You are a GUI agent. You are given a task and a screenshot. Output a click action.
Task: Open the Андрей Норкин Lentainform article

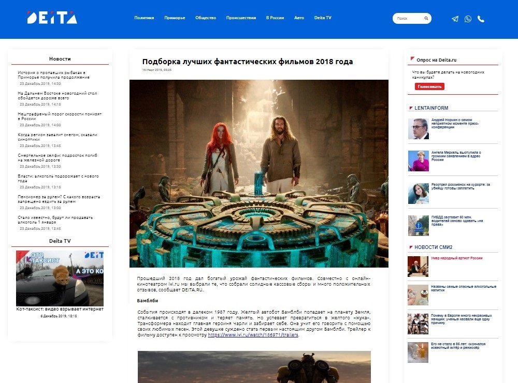[455, 124]
